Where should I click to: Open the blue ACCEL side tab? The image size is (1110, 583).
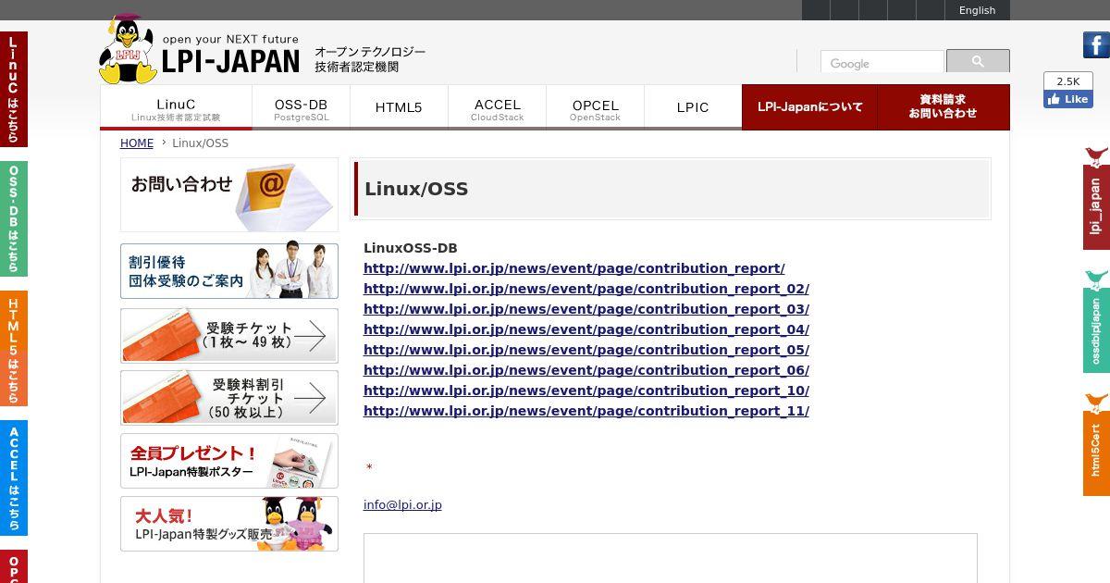point(13,478)
